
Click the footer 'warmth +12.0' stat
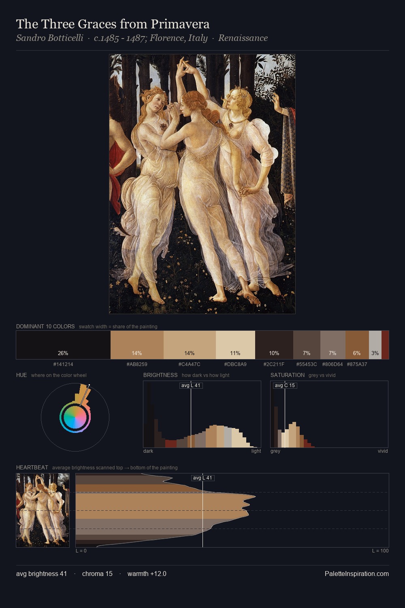click(x=147, y=574)
